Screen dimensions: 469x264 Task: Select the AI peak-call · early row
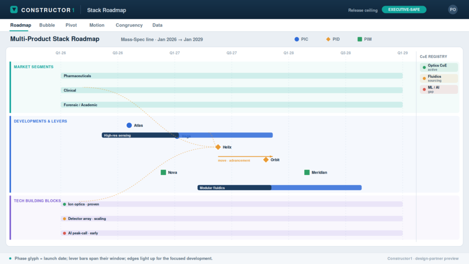[232, 233]
